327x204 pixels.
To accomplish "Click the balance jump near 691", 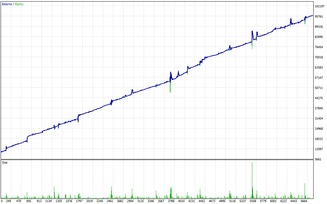I will click(27, 138).
